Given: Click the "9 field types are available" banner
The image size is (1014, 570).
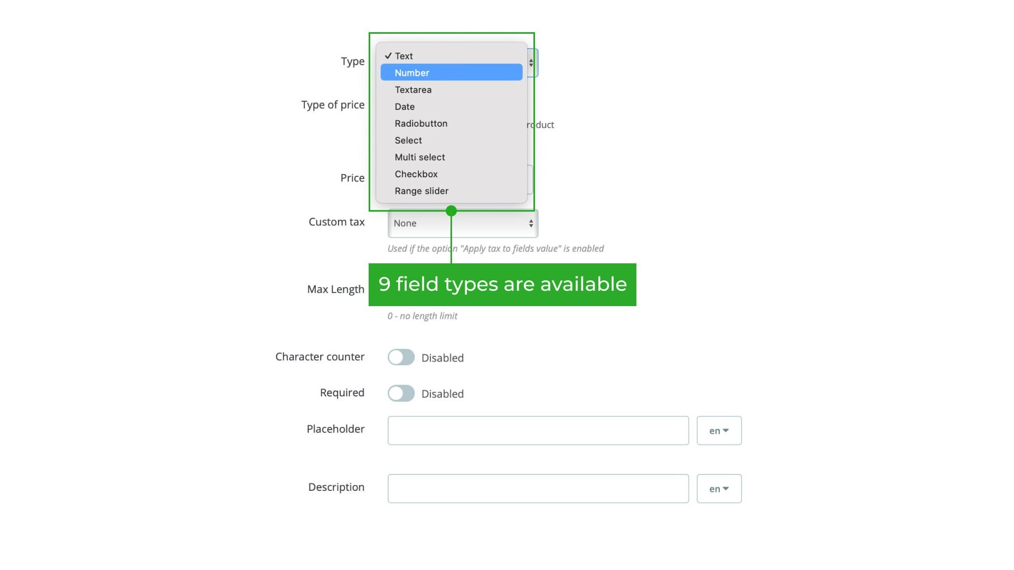Looking at the screenshot, I should pyautogui.click(x=503, y=284).
